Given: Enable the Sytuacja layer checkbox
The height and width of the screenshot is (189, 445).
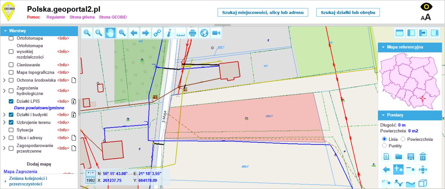Looking at the screenshot, I should (x=11, y=130).
